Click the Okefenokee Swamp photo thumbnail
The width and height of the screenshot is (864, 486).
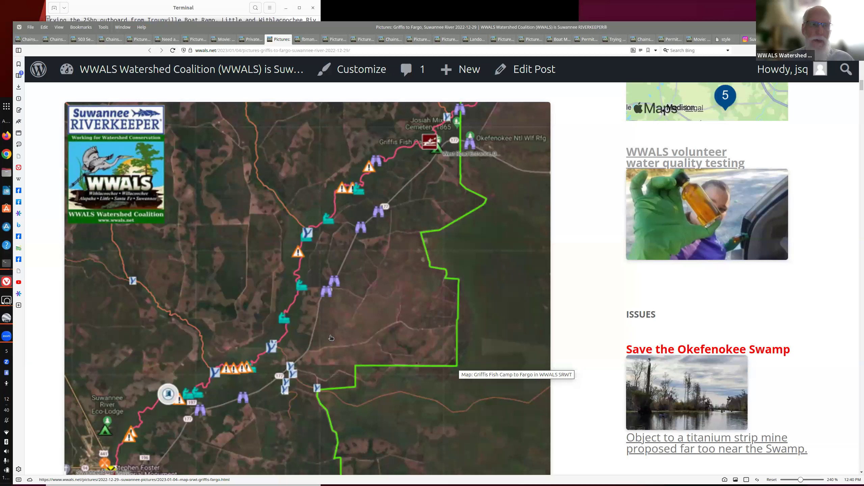[x=686, y=393]
